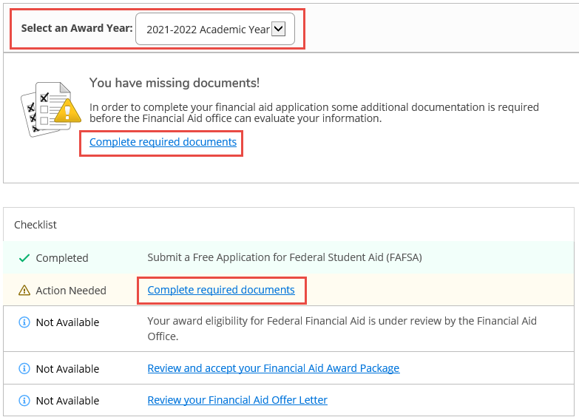Select the 2021-2022 Academic Year combo box

tap(215, 29)
